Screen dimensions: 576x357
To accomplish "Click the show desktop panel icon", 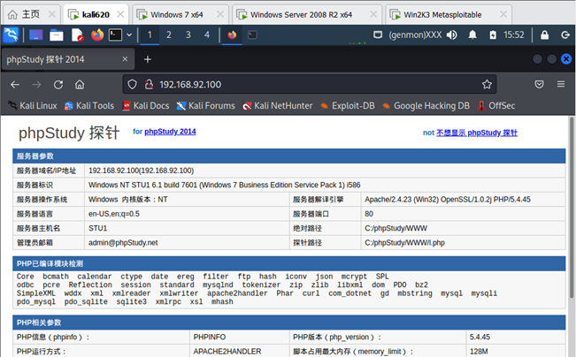I will (35, 34).
